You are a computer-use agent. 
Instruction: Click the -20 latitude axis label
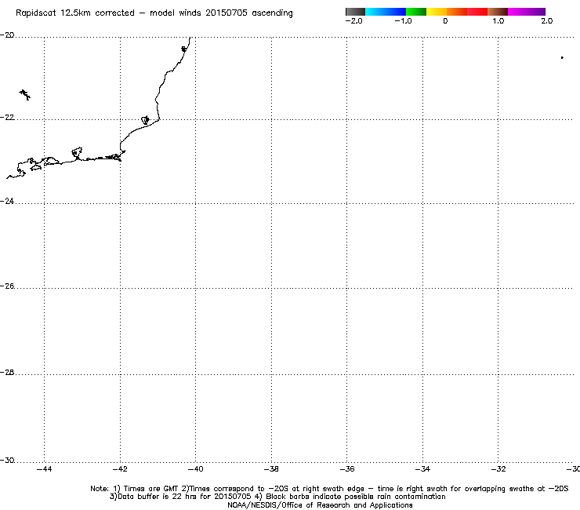click(7, 35)
